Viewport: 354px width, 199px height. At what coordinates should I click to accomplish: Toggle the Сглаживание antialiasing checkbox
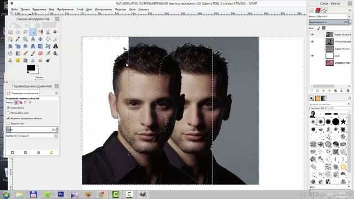coord(8,108)
